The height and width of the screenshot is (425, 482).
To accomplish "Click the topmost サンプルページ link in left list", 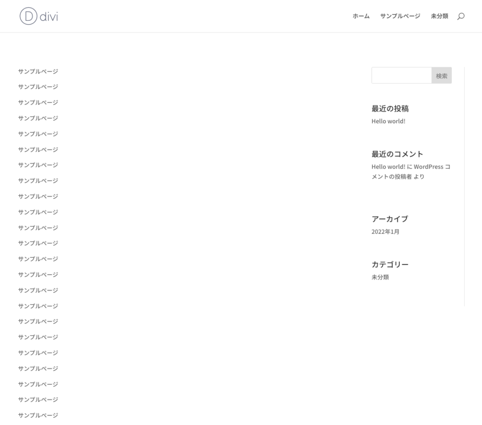I will click(38, 72).
